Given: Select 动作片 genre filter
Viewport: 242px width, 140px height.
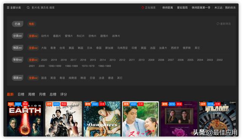Looking at the screenshot, I should coord(45,36).
